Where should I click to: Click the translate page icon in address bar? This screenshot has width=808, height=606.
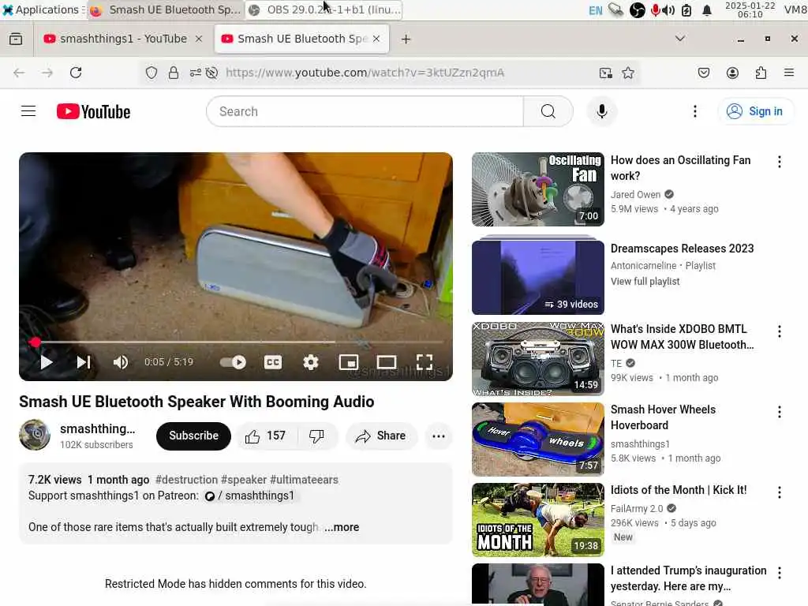pos(606,73)
